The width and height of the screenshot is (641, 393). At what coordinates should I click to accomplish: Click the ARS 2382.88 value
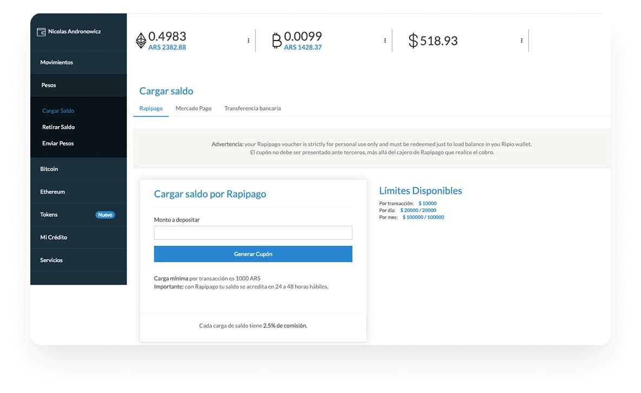[x=167, y=48]
